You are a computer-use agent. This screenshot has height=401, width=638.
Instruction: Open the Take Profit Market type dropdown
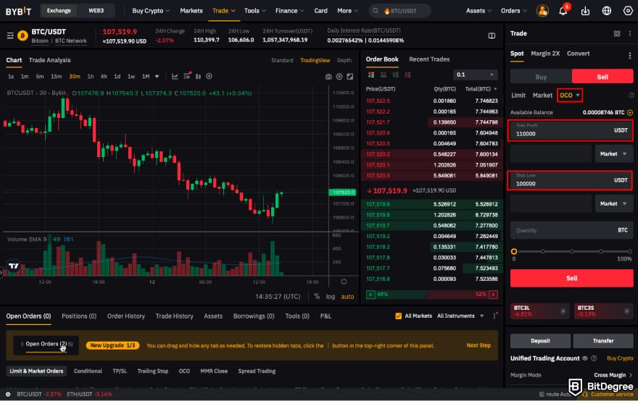pyautogui.click(x=613, y=154)
